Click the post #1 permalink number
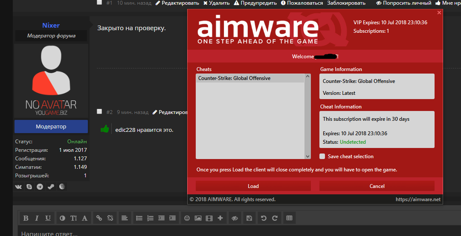The image size is (461, 236). [x=109, y=3]
